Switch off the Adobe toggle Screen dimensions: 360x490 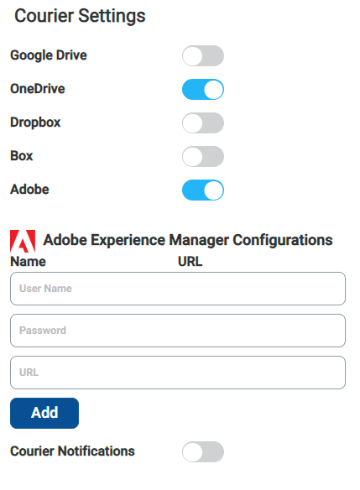point(203,190)
